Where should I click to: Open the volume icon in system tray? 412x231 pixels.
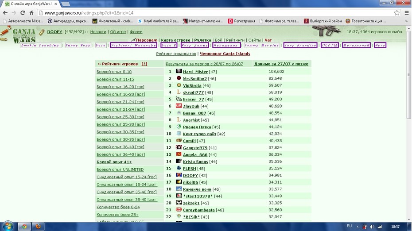point(372,227)
